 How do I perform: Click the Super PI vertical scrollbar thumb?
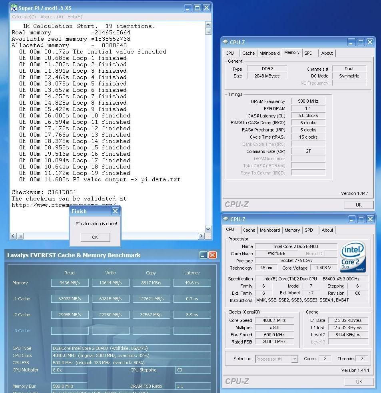point(208,31)
